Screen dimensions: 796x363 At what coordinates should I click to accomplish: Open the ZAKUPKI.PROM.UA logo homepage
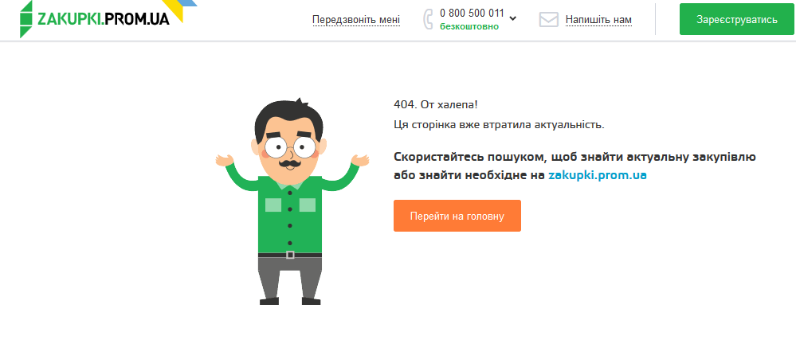95,19
